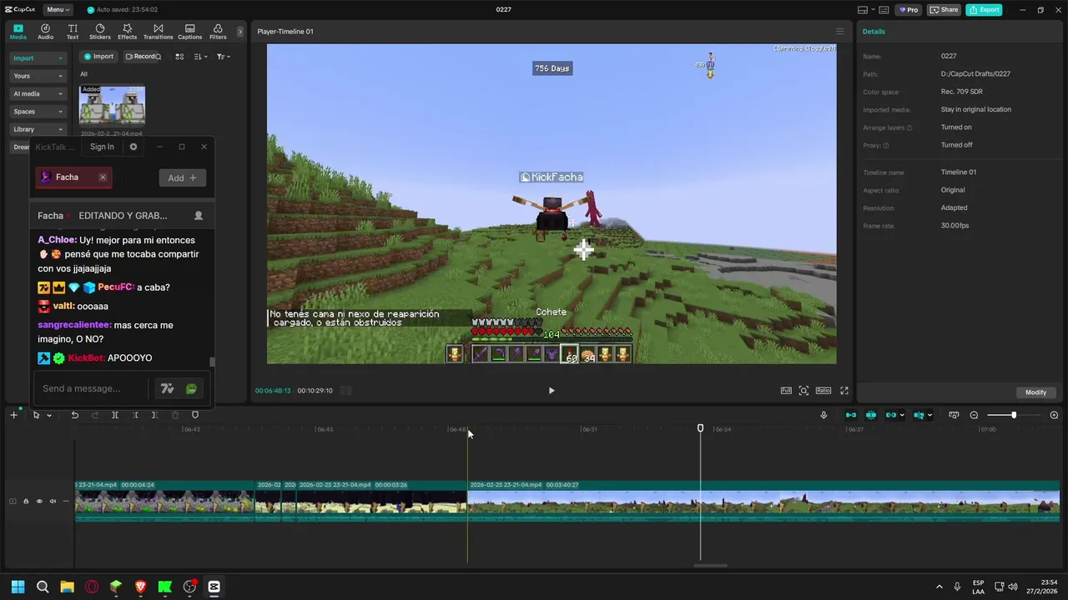Expand the Spaces sidebar section
This screenshot has height=600, width=1068.
tap(38, 112)
